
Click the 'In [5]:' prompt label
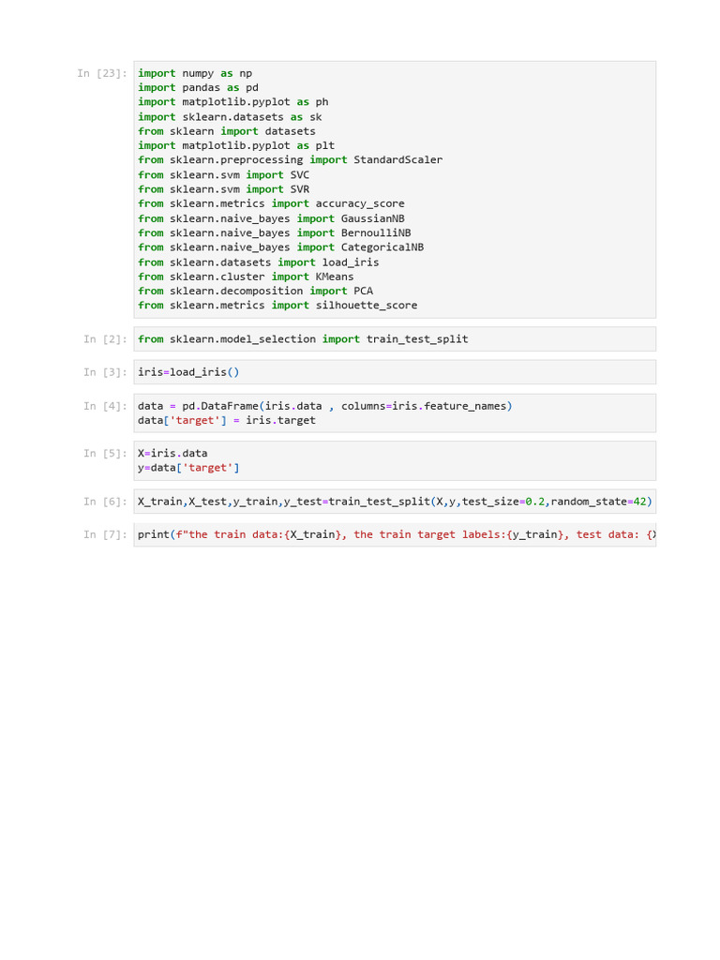tap(105, 453)
